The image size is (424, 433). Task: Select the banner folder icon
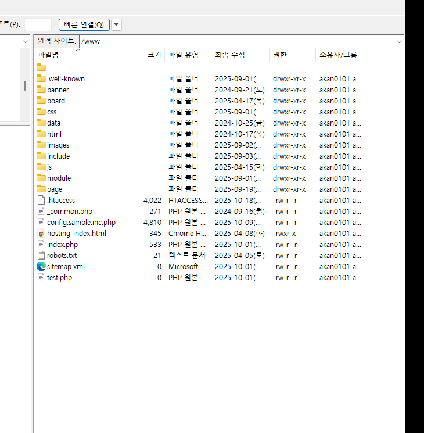tap(41, 90)
